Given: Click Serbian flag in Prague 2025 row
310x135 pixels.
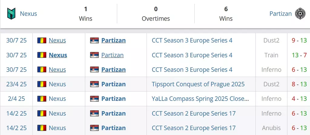Looking at the screenshot, I should tap(94, 84).
